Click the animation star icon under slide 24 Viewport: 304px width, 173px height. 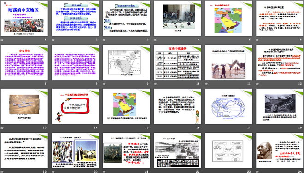[257, 172]
